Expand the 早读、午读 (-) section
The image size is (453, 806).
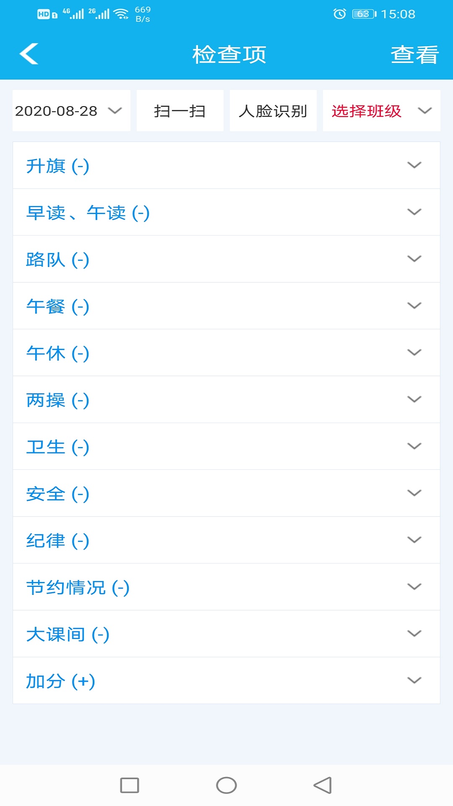(226, 212)
